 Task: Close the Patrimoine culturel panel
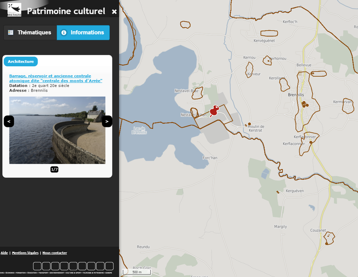pyautogui.click(x=114, y=12)
